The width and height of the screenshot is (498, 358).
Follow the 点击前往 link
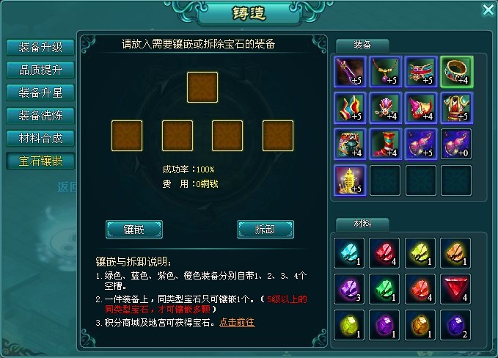coord(237,323)
